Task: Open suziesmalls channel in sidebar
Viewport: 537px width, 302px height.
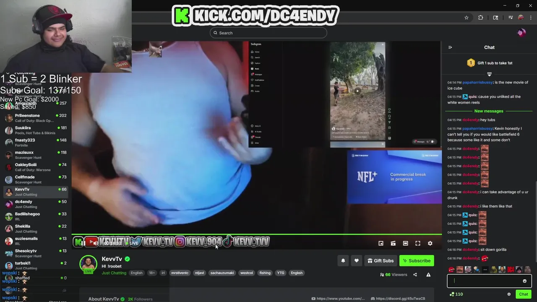Action: coord(36,241)
